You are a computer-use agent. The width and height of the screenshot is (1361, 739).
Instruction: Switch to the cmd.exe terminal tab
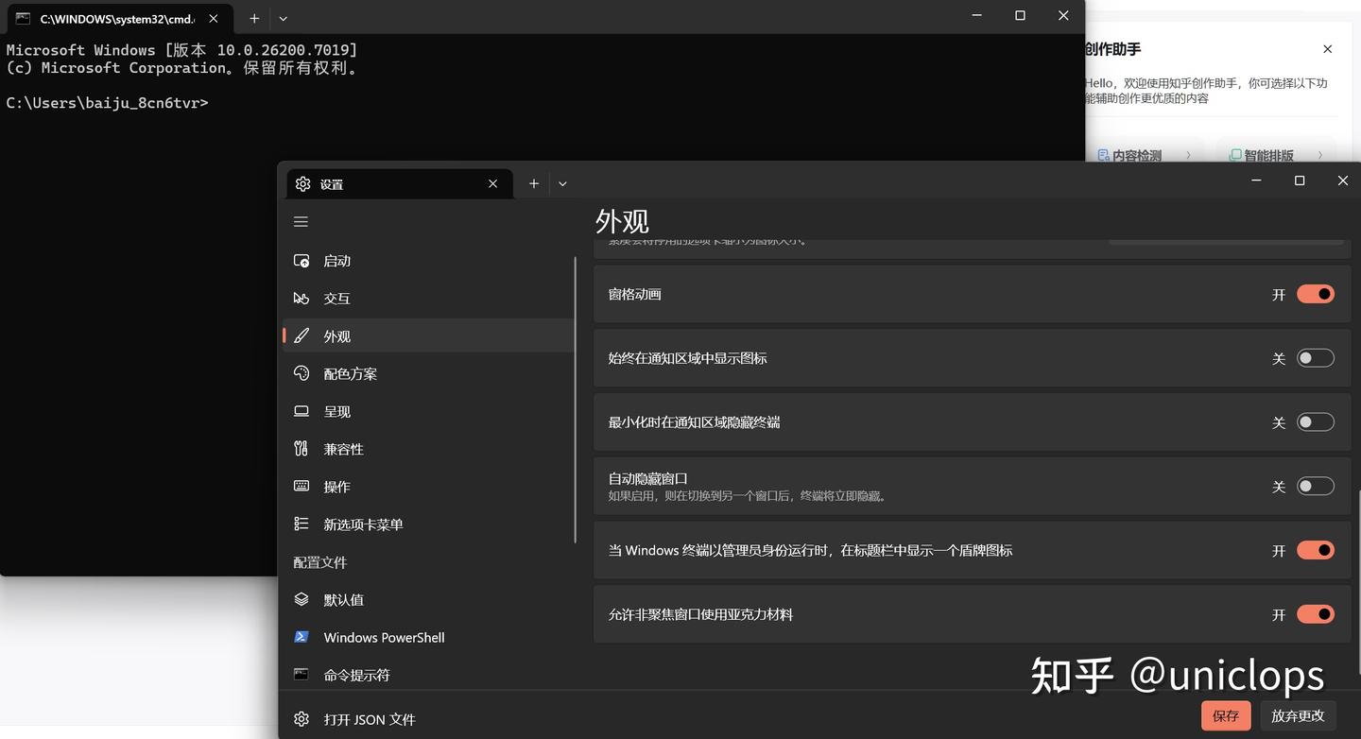pyautogui.click(x=113, y=18)
